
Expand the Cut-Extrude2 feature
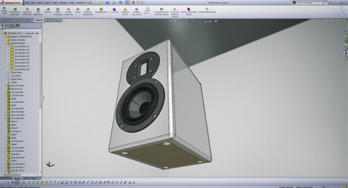(5, 96)
